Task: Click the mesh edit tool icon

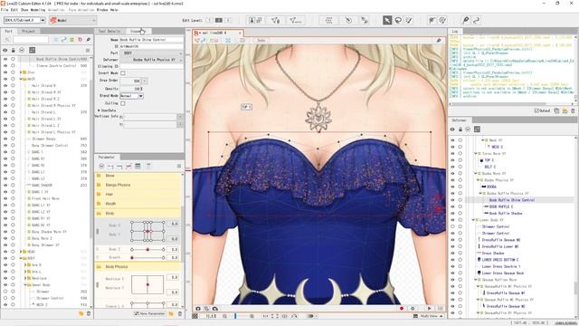Action: (x=275, y=20)
